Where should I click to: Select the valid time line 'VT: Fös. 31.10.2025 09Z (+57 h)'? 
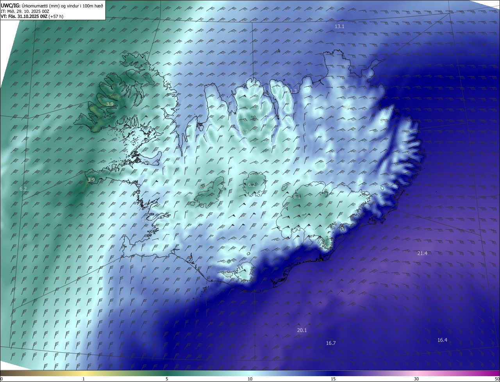pos(32,16)
